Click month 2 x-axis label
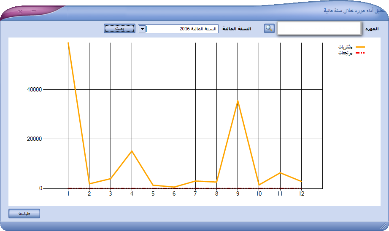The image size is (389, 231). (89, 194)
